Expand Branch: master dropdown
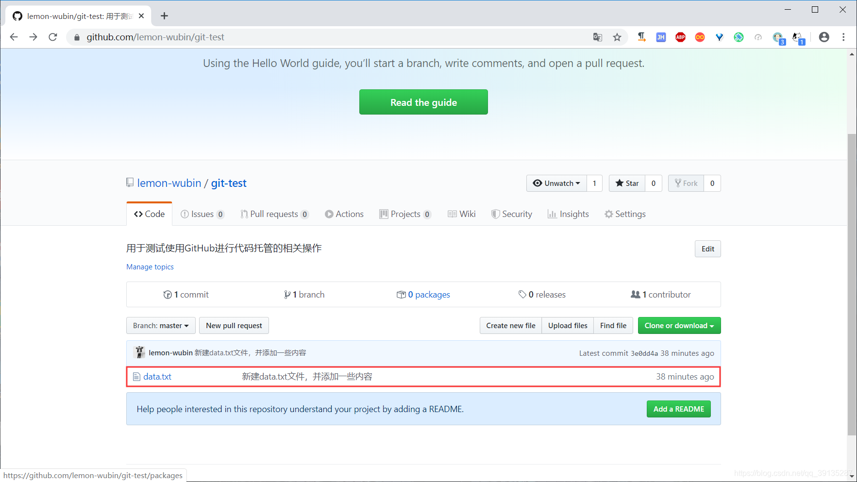The image size is (857, 482). 161,325
